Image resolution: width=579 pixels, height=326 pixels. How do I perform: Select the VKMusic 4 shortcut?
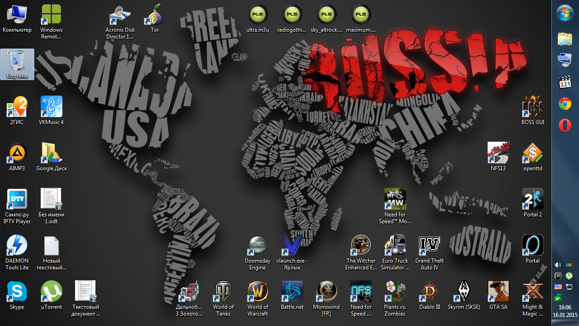click(52, 111)
